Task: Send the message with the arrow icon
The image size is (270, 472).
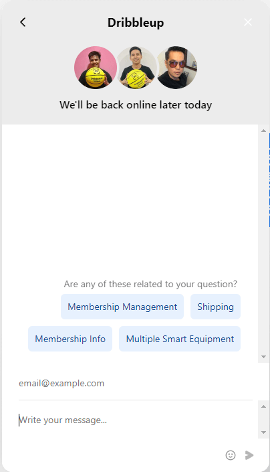Action: [x=249, y=455]
